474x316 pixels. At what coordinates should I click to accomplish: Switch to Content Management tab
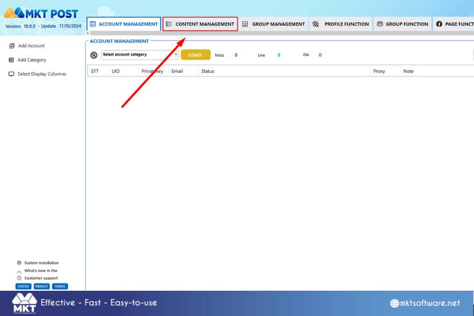point(200,24)
